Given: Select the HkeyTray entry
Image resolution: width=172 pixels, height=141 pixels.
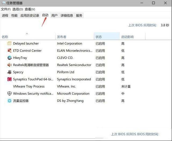Looking at the screenshot, I should coord(20,58).
